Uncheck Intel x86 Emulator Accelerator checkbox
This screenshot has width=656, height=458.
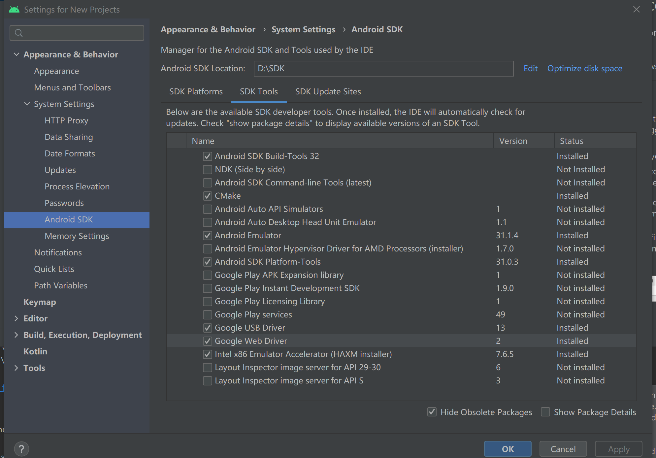(x=207, y=354)
